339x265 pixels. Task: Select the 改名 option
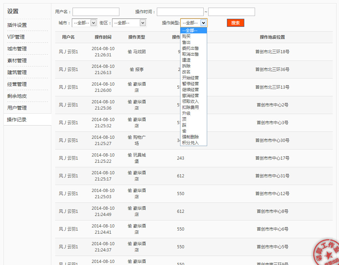pos(194,72)
